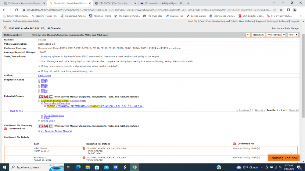Click the Bookmark button
Image resolution: width=305 pixels, height=171 pixels.
pos(258,35)
